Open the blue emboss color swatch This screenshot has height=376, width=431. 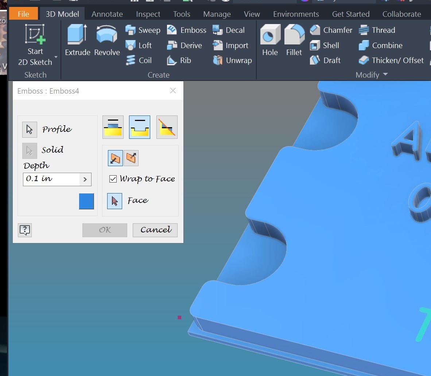coord(86,201)
